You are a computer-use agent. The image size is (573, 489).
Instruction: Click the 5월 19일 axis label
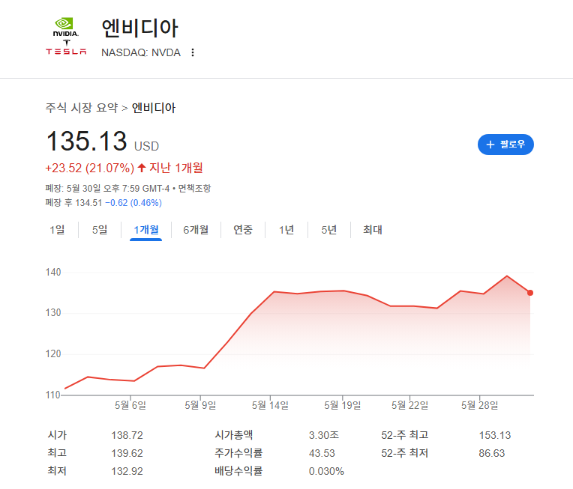(x=343, y=405)
